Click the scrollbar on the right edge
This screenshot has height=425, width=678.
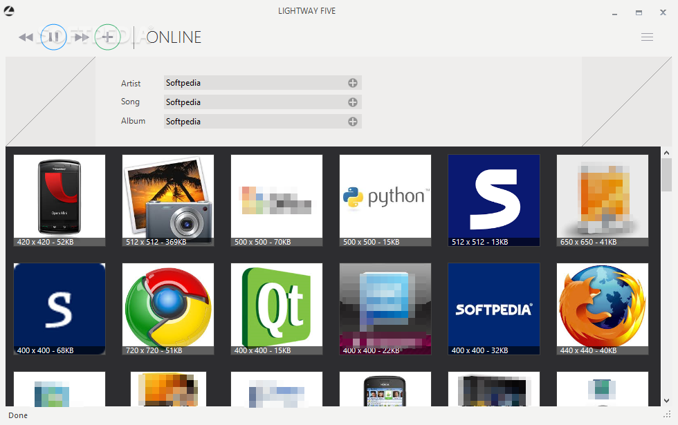666,180
